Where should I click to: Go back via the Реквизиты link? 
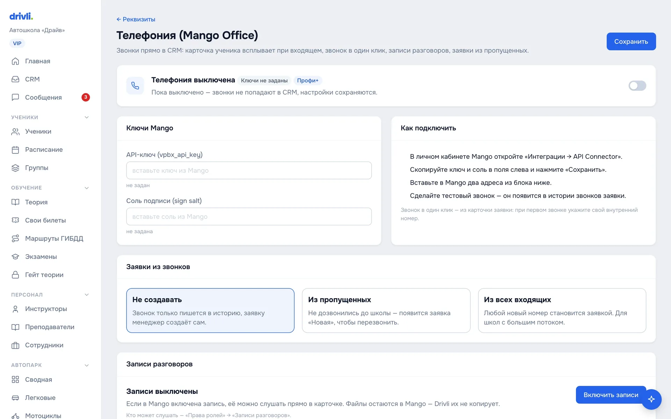[x=136, y=19]
